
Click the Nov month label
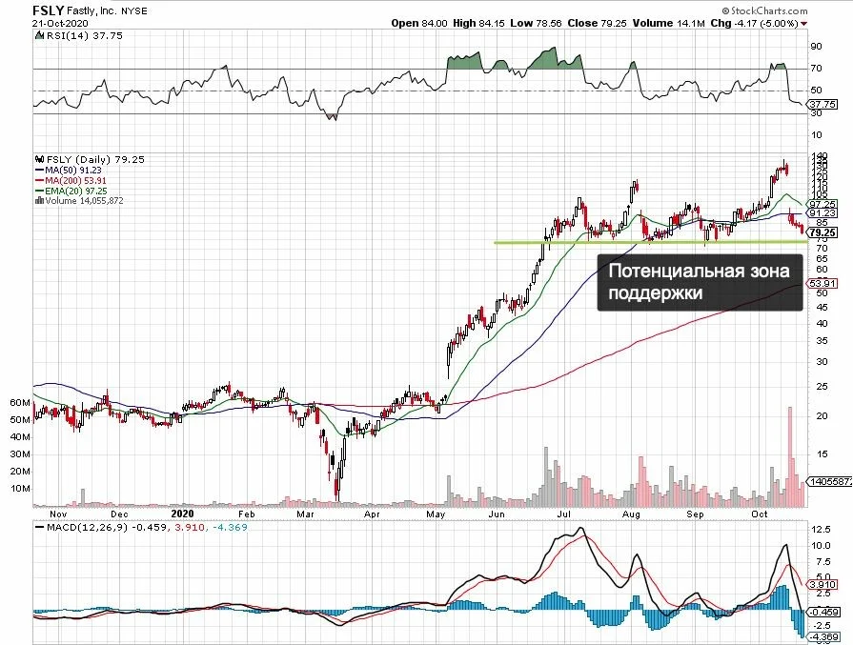[58, 514]
